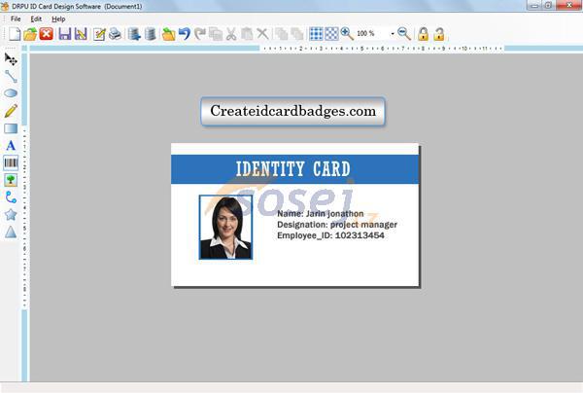This screenshot has width=583, height=393.
Task: Open the File menu
Action: click(16, 19)
